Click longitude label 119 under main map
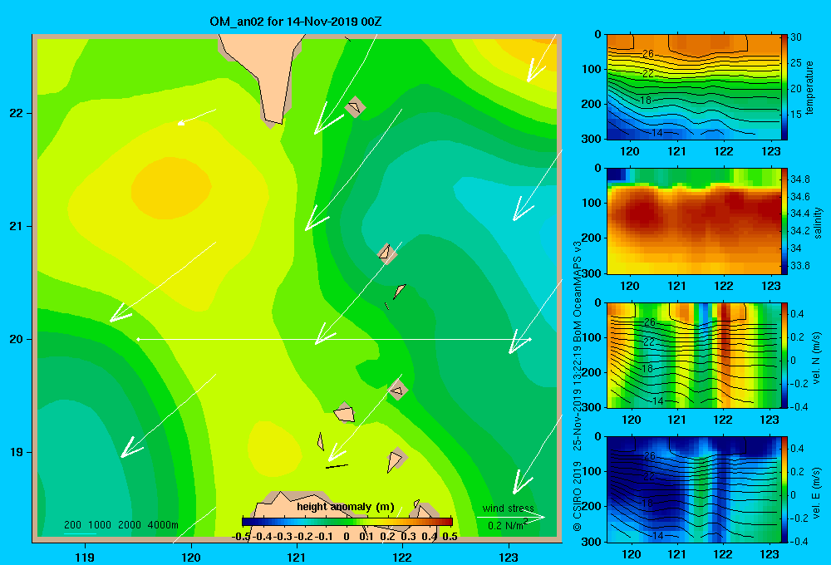Image resolution: width=831 pixels, height=565 pixels. coord(85,557)
